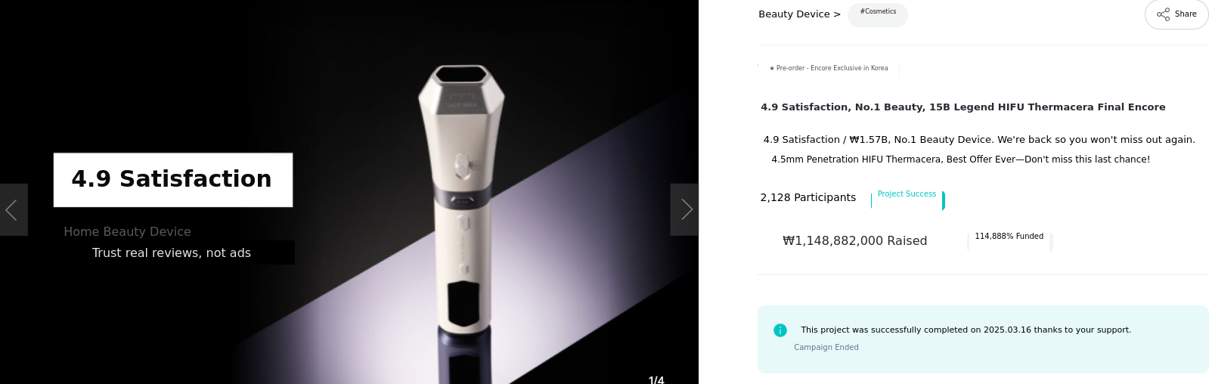Advance to the next product image
The height and width of the screenshot is (384, 1209).
[684, 209]
